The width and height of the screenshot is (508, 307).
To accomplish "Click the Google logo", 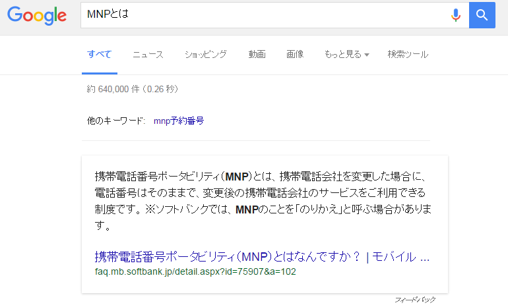I will [x=37, y=16].
